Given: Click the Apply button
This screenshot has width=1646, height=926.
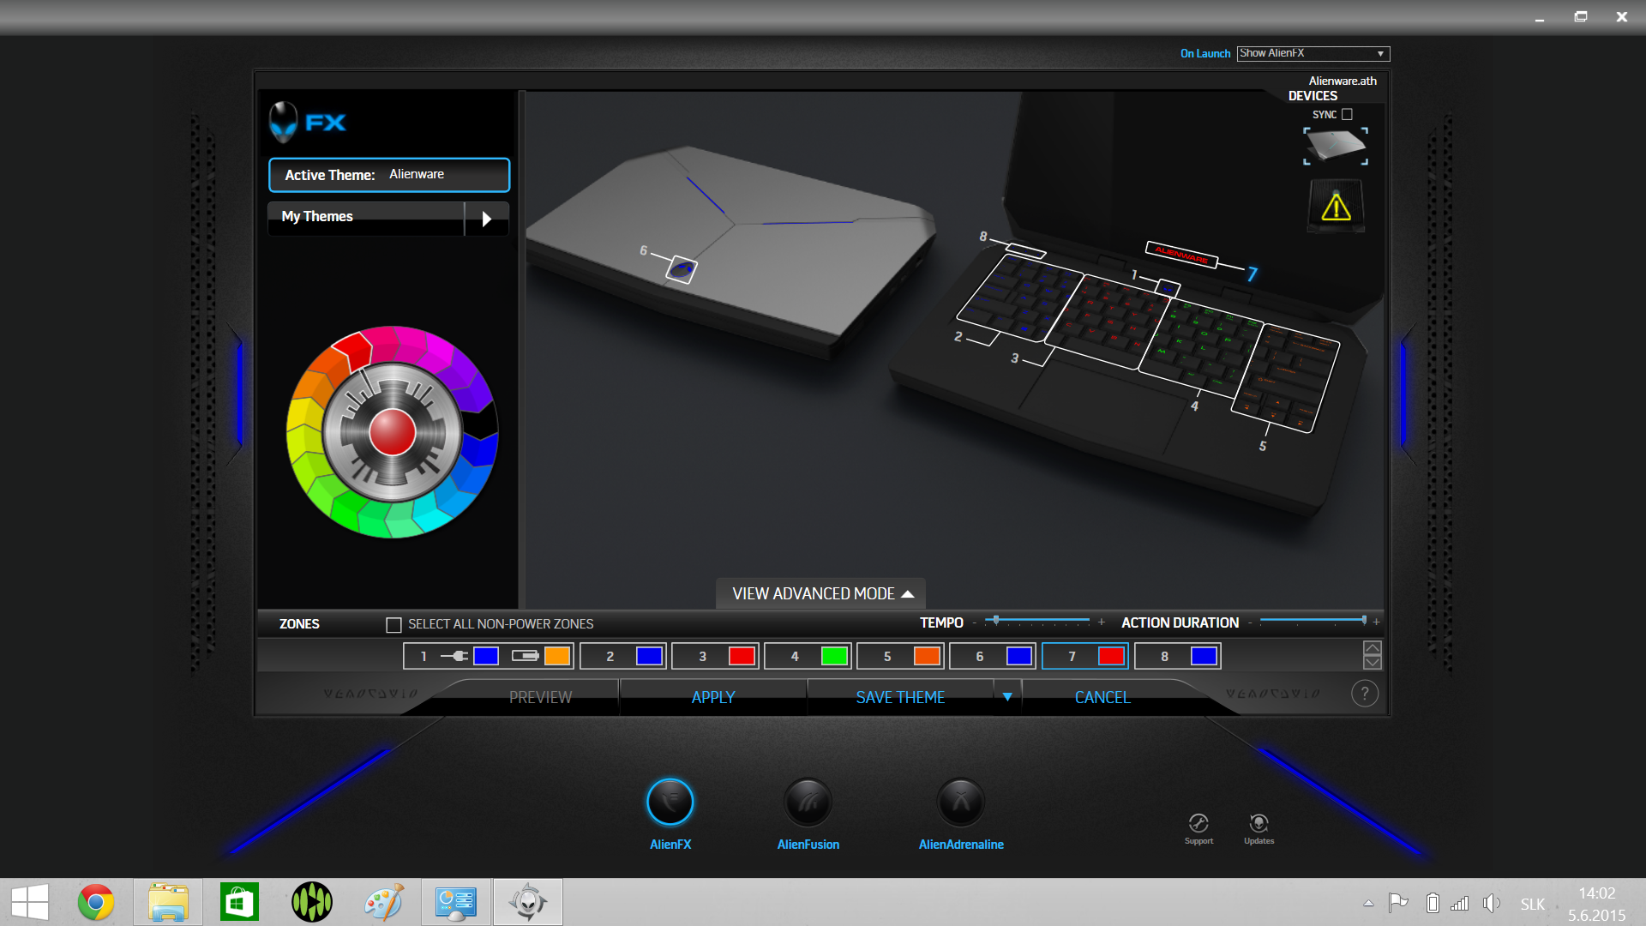Looking at the screenshot, I should 713,697.
